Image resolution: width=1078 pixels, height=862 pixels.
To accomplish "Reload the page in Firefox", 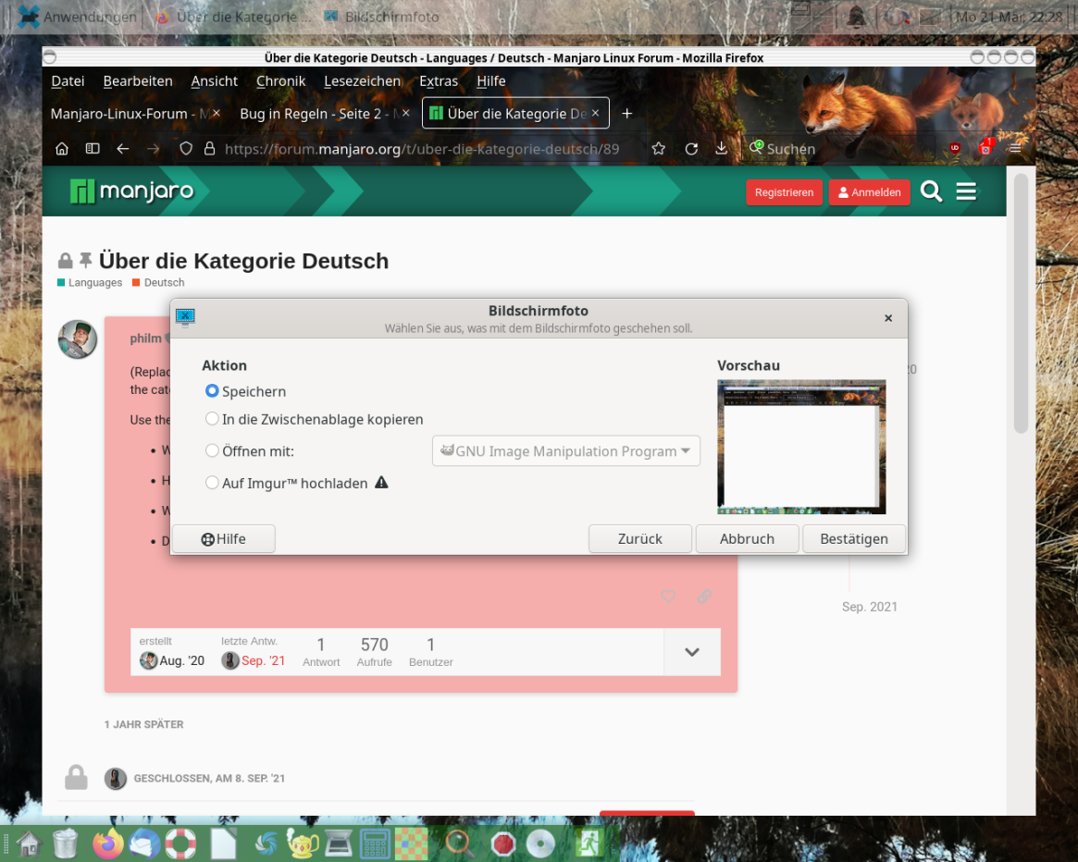I will 691,149.
